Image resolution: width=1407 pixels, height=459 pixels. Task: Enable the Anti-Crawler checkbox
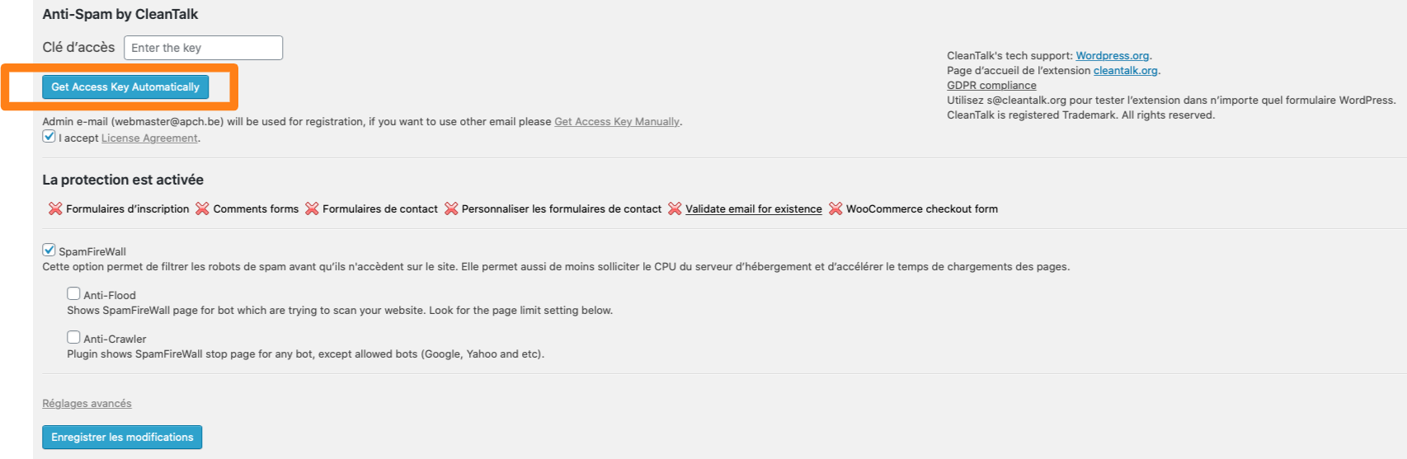(73, 337)
